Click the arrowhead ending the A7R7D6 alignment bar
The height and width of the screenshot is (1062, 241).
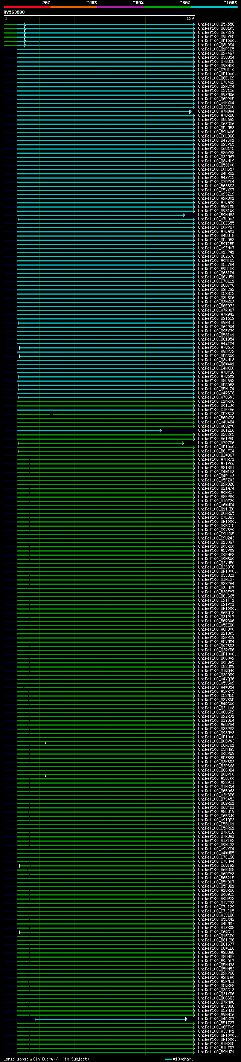pyautogui.click(x=183, y=443)
